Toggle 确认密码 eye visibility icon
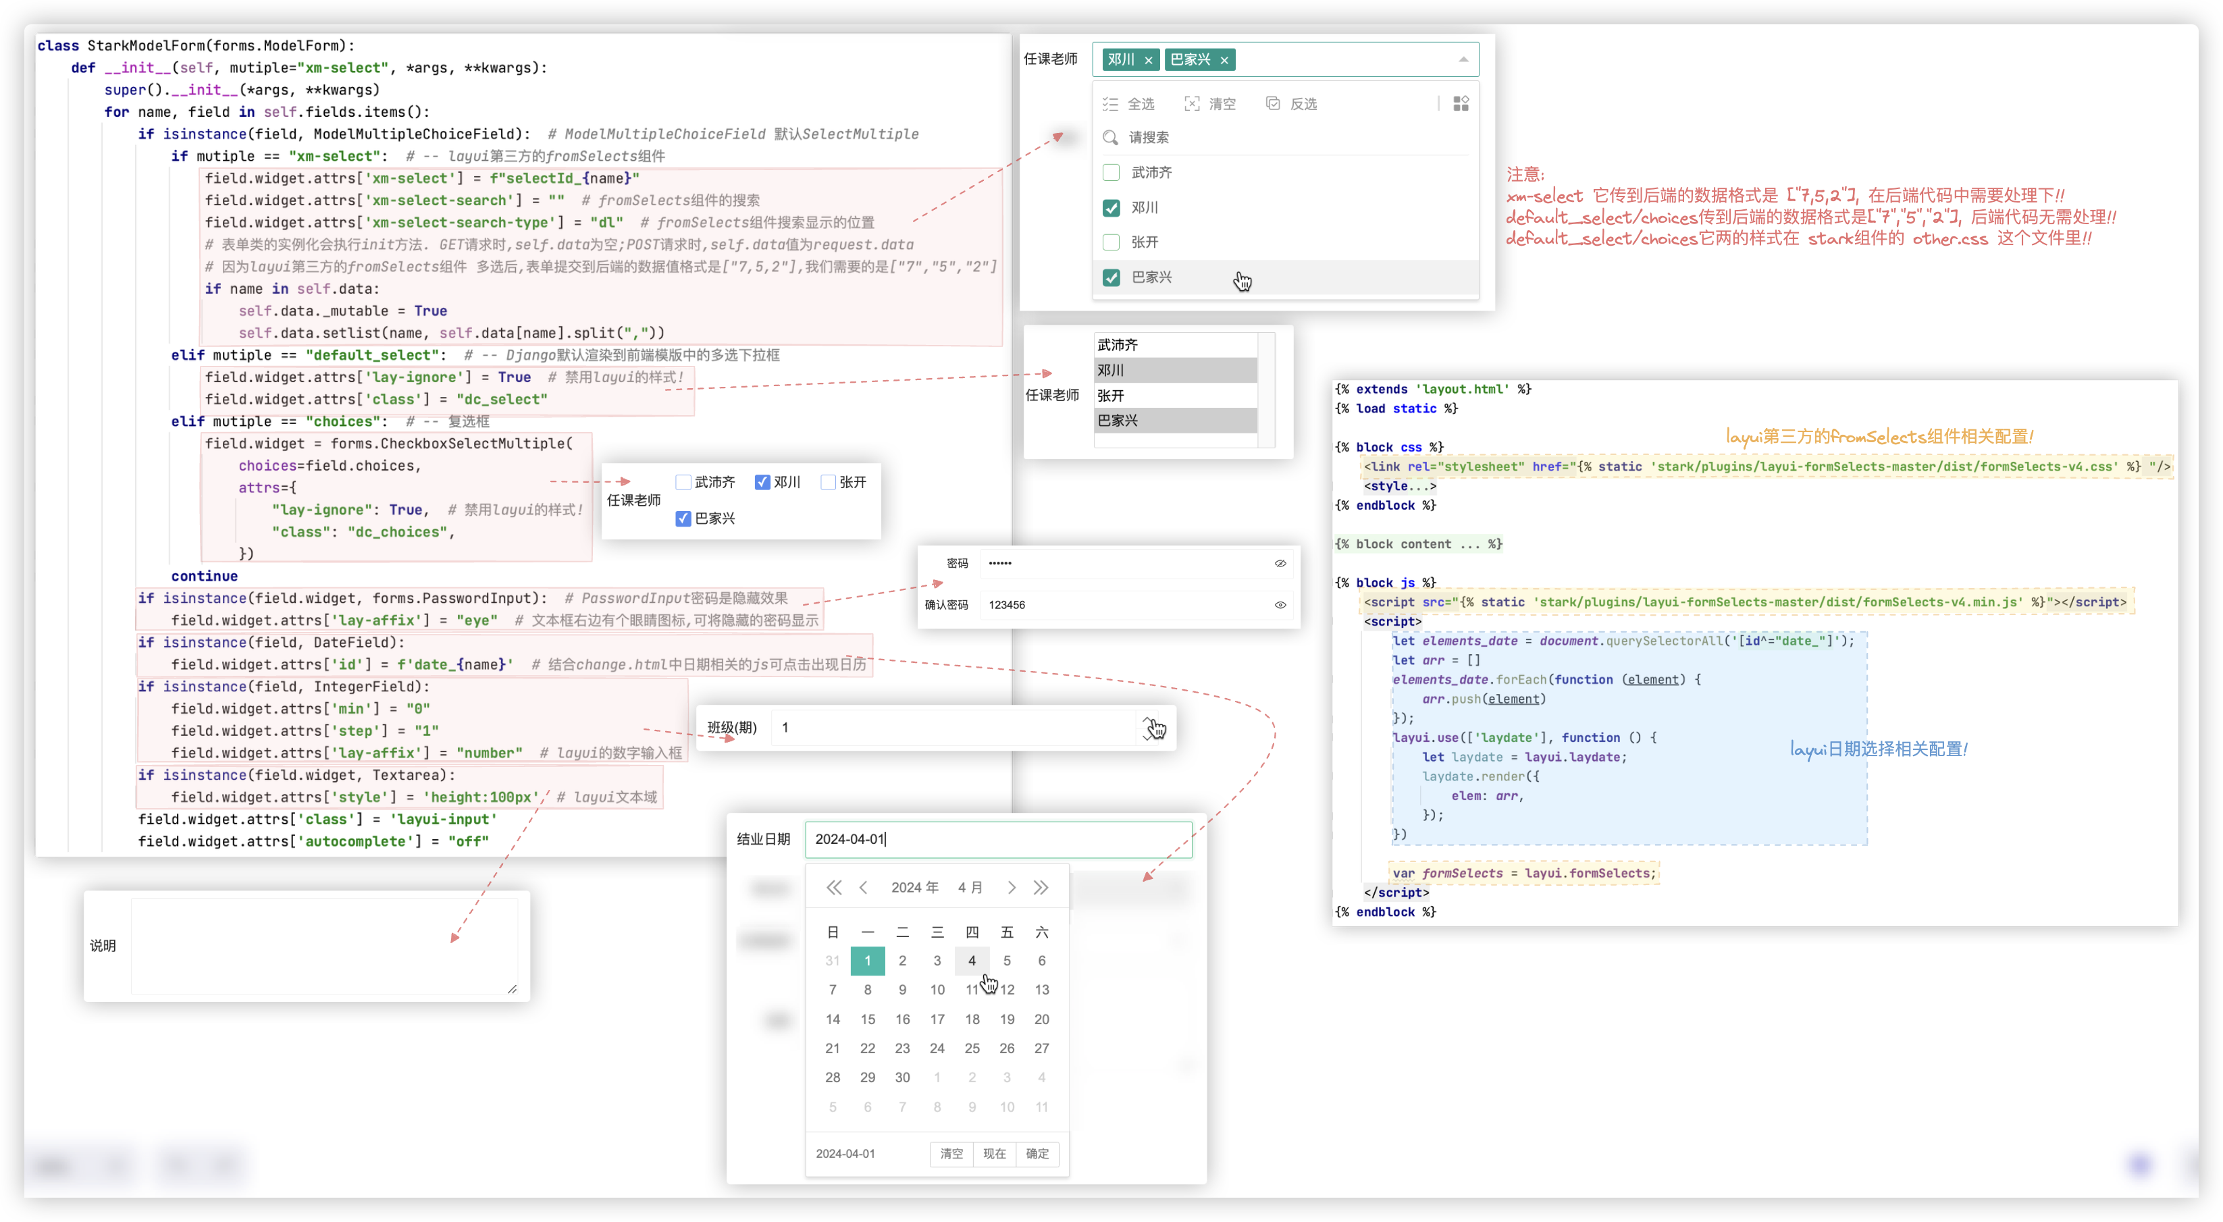 (1280, 605)
